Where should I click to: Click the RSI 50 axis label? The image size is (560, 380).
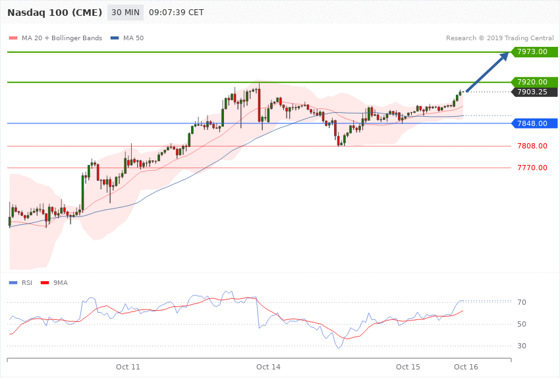pyautogui.click(x=521, y=324)
